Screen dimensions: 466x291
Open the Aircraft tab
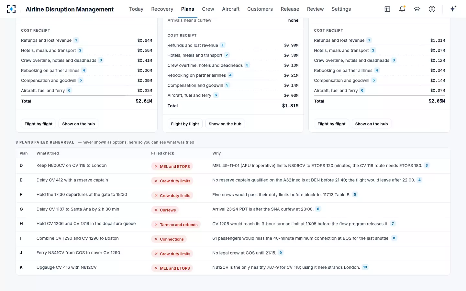click(231, 9)
